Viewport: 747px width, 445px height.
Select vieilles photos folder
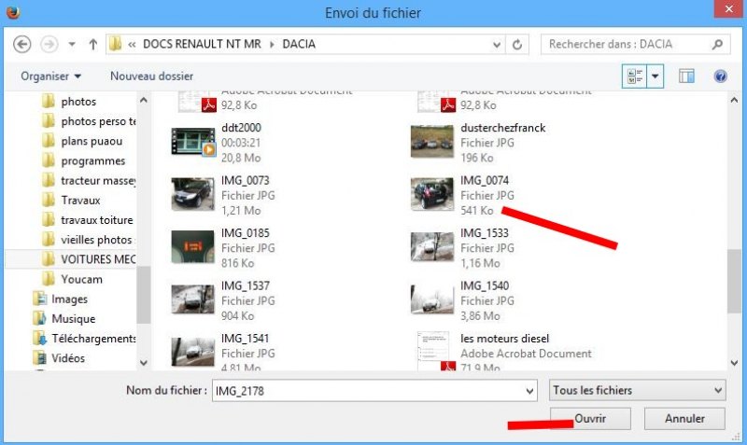point(97,240)
